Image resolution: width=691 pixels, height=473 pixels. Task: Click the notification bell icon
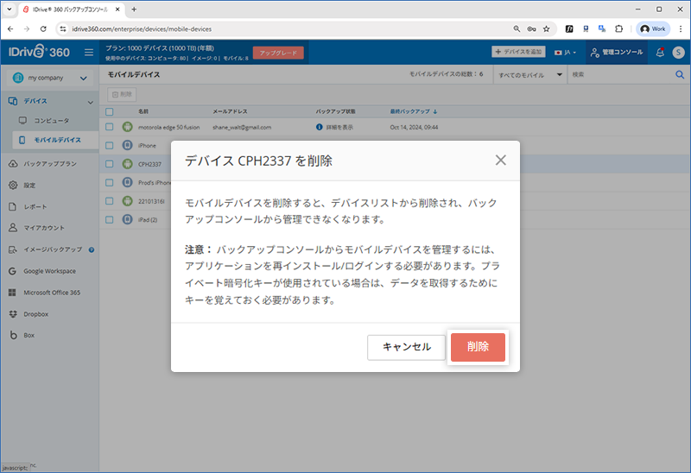(660, 53)
